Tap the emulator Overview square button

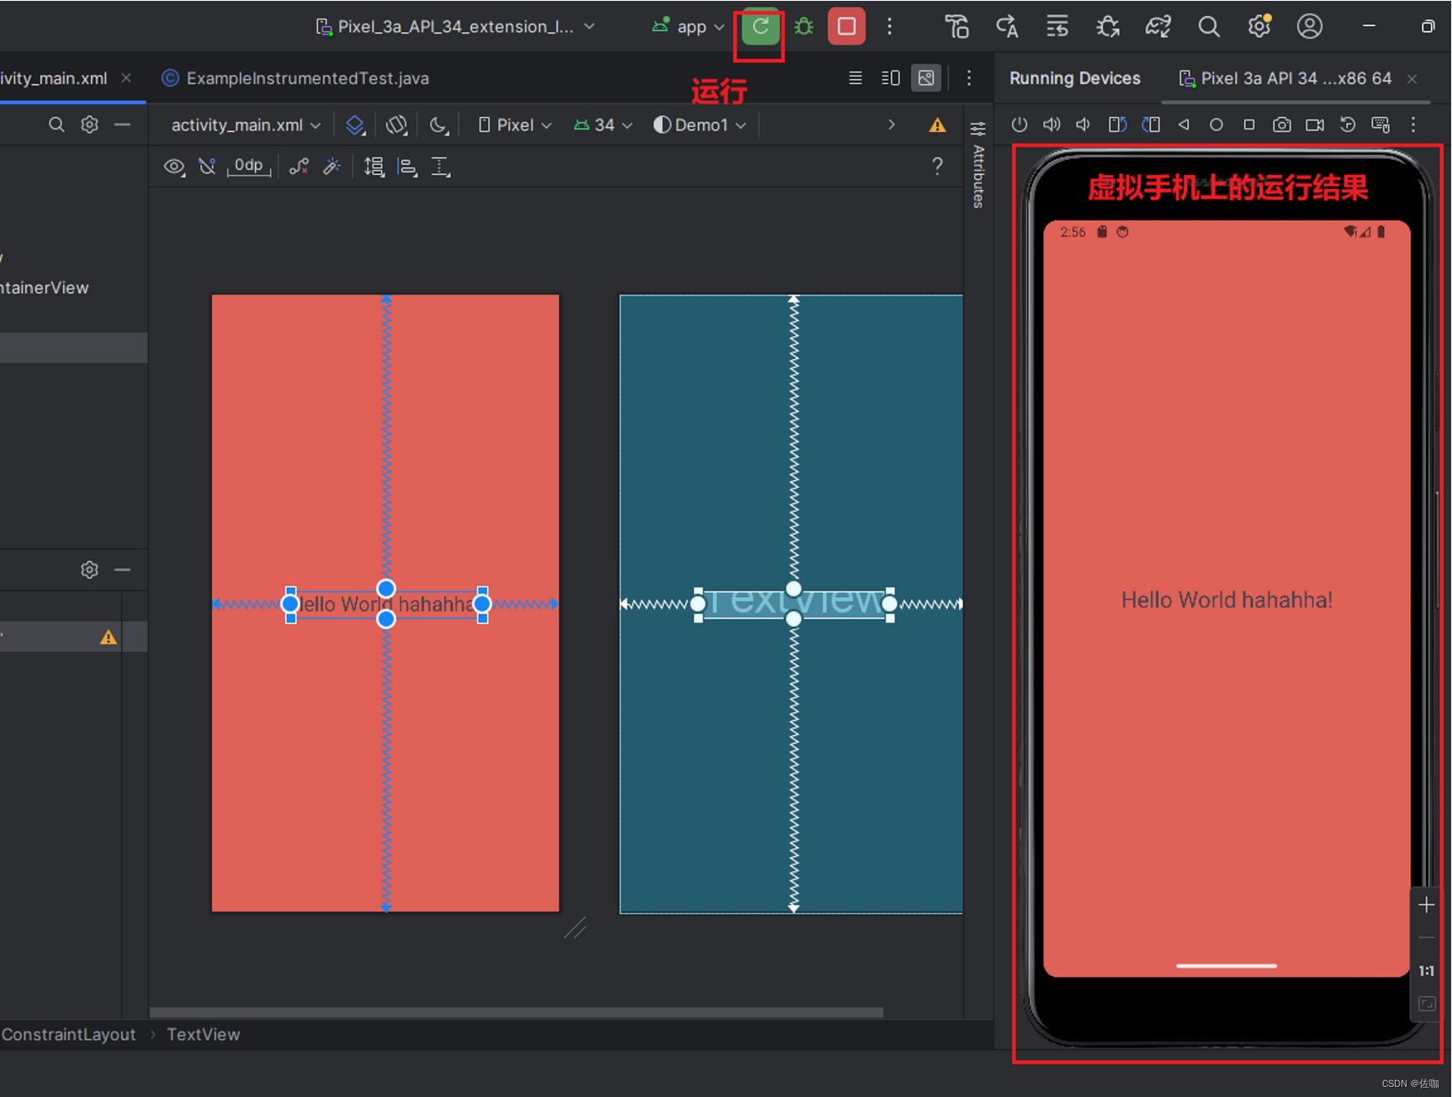coord(1249,125)
